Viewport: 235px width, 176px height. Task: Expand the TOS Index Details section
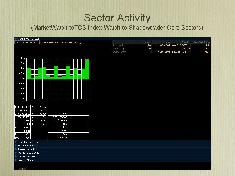click(16, 142)
